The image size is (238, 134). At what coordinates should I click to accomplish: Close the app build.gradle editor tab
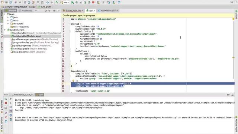click(94, 11)
